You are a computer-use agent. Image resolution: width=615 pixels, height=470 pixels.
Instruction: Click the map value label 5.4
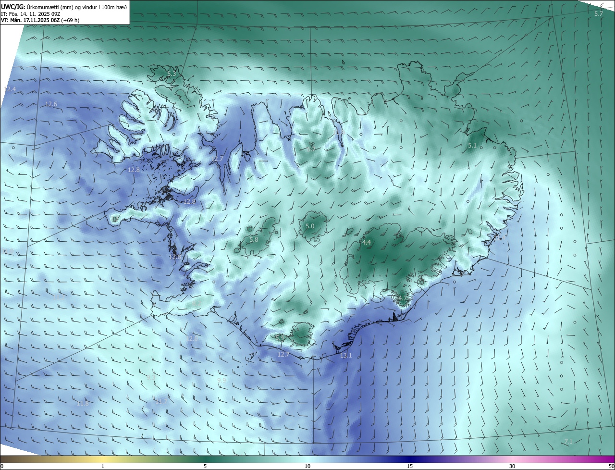coord(280,338)
